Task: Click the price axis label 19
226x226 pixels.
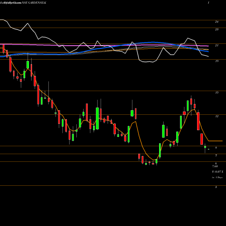Action: (x=217, y=61)
